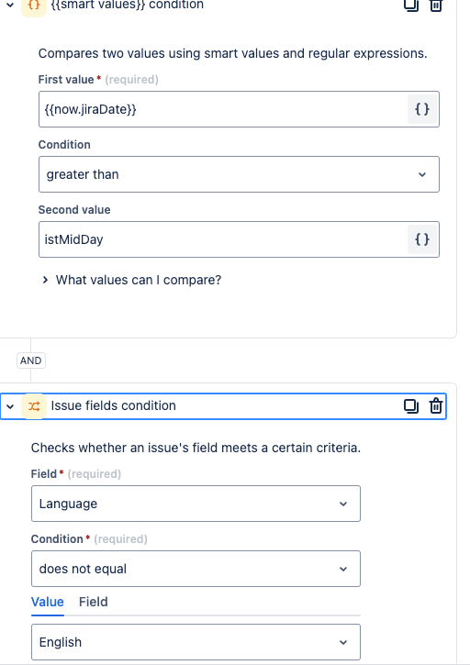Click the AND connector label

pos(31,360)
